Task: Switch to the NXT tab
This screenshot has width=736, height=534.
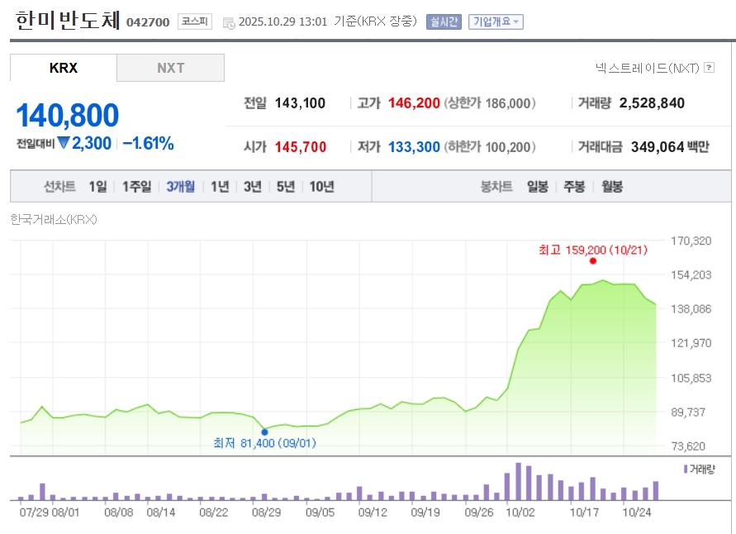Action: 170,68
